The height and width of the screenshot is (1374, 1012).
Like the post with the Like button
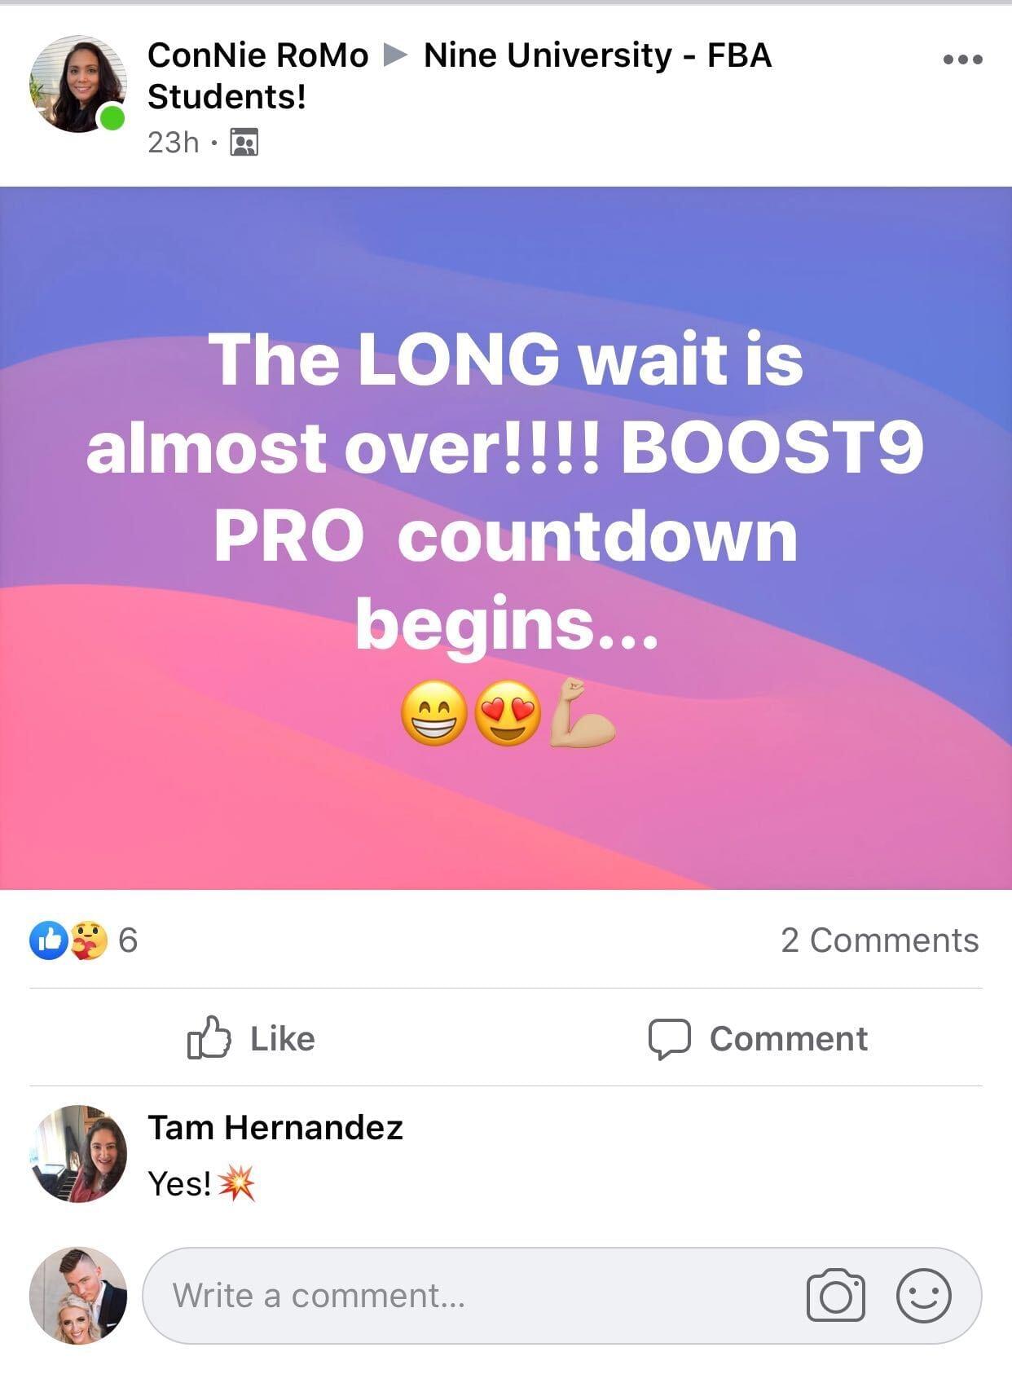coord(251,1037)
